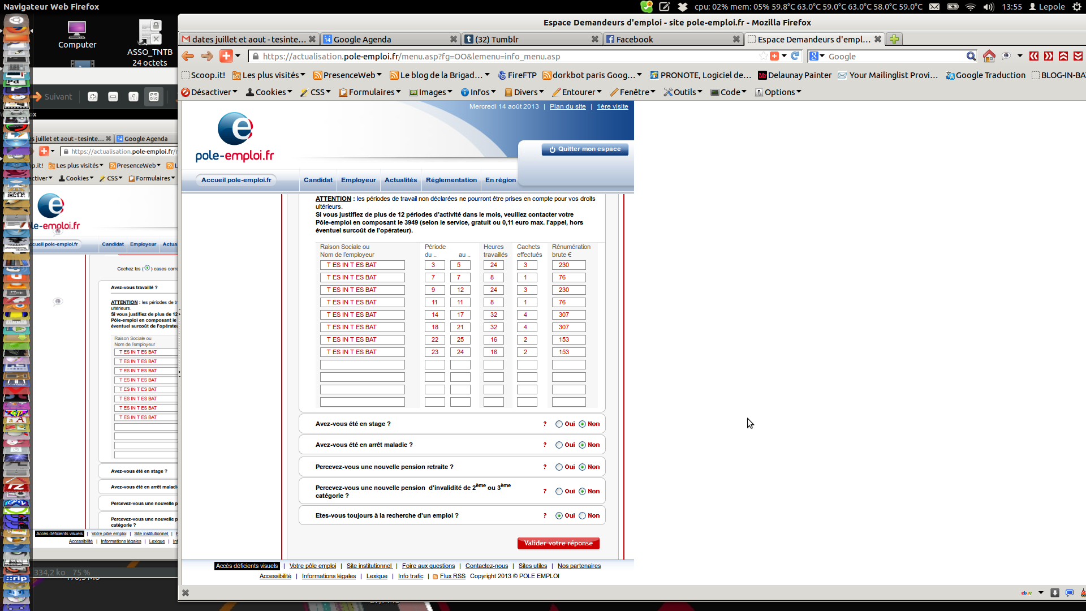Click the Wi-Fi network indicator icon
1086x611 pixels.
click(971, 7)
